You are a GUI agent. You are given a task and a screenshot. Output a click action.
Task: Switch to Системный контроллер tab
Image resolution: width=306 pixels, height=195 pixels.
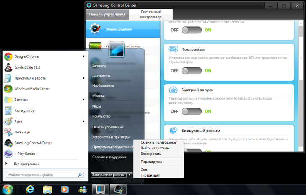[x=151, y=14]
